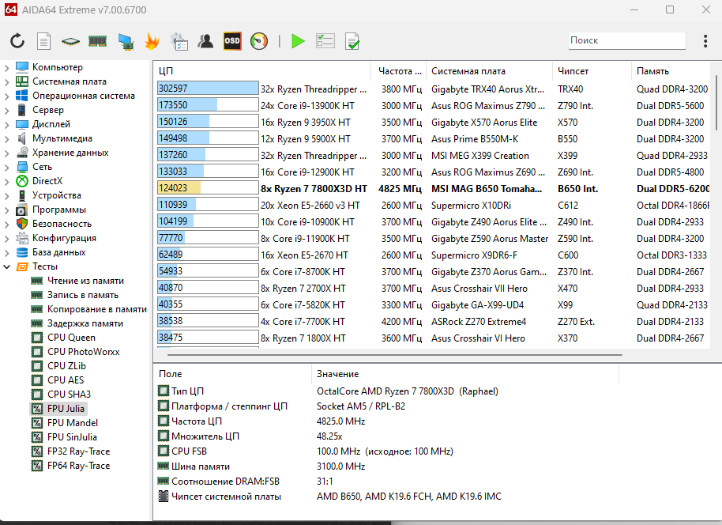Select Безопасность in the tree

[62, 224]
